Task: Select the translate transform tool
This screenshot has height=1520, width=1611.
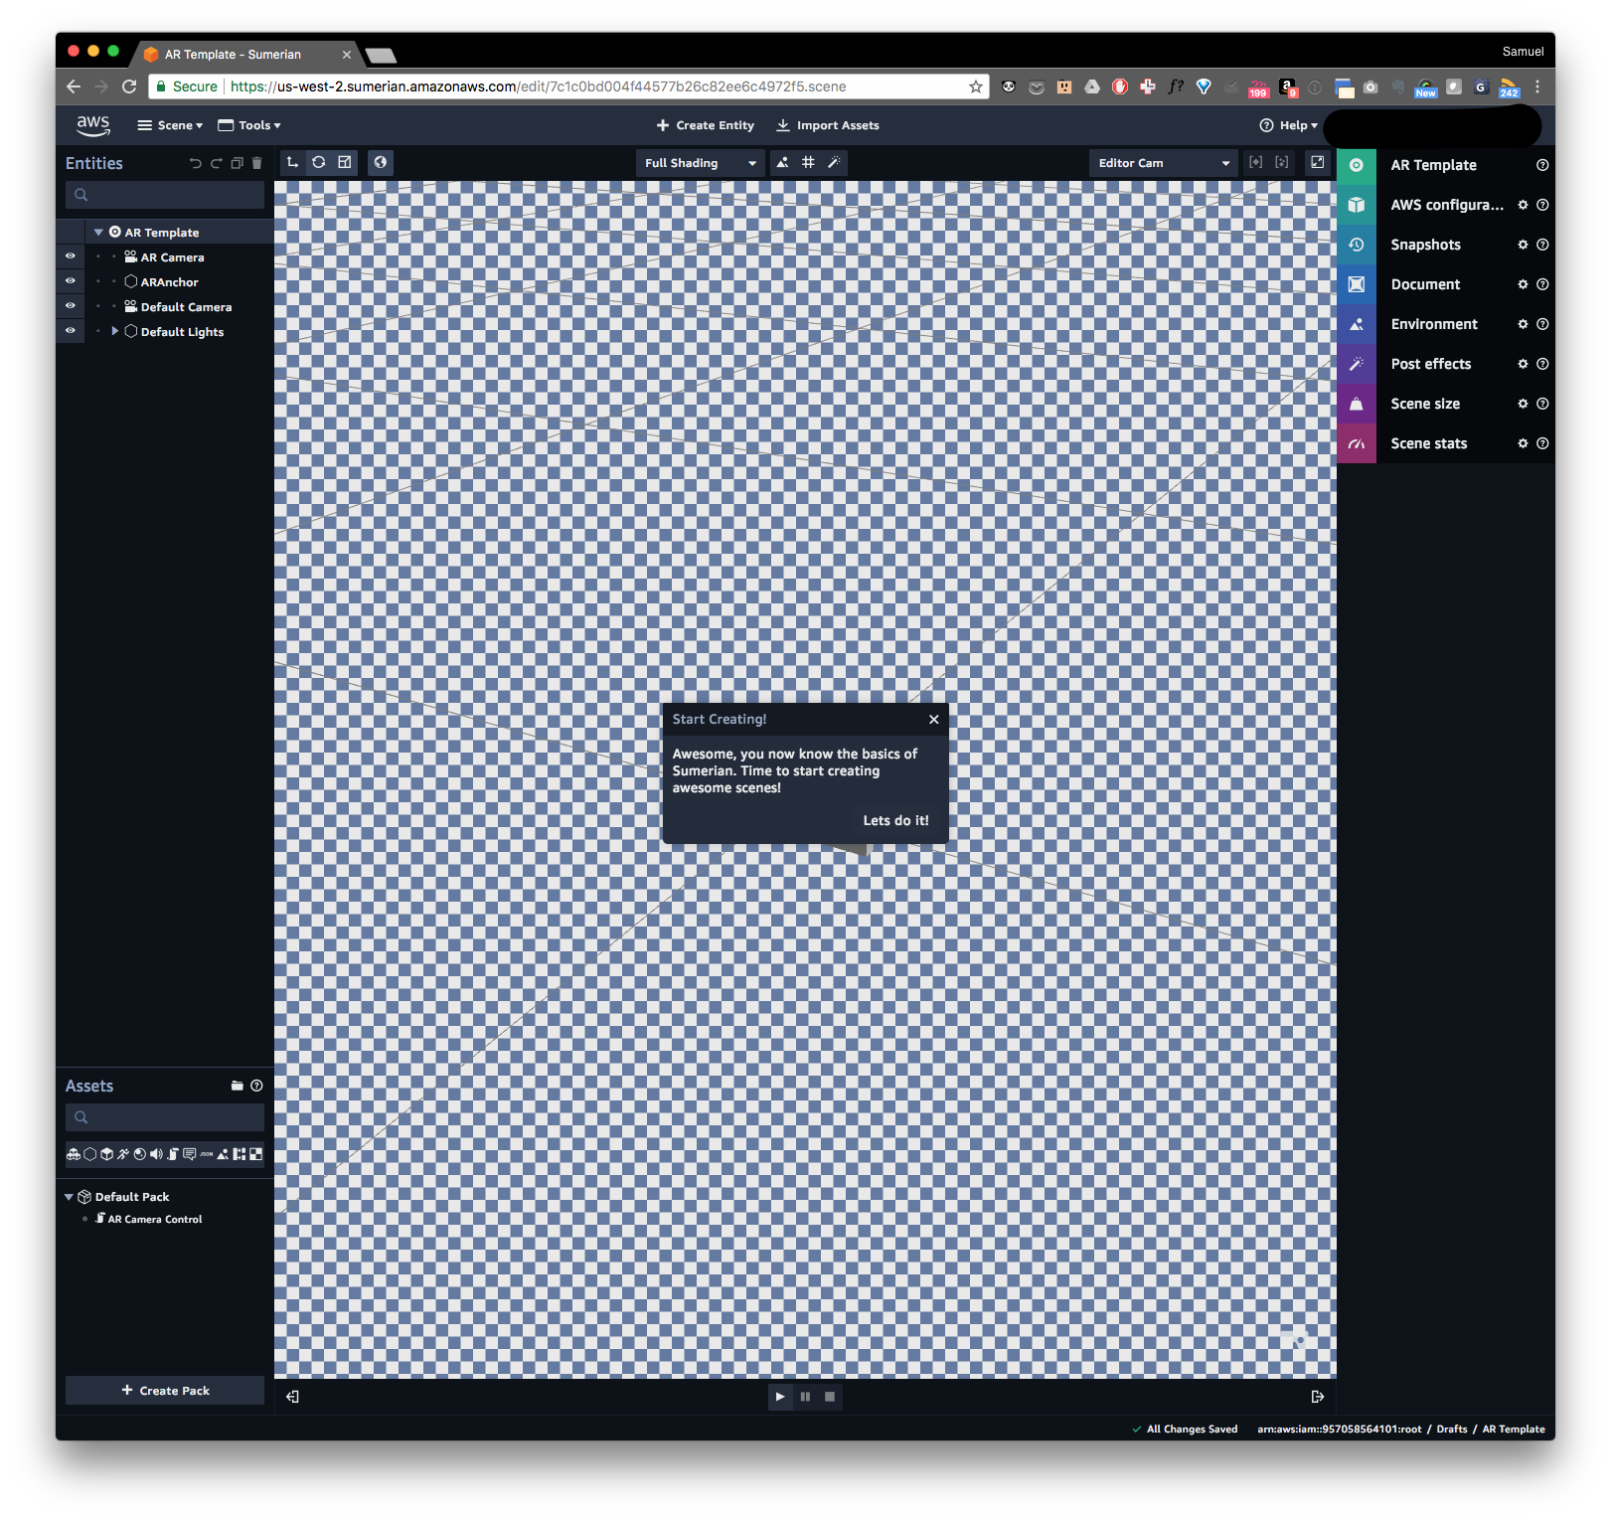Action: pos(292,162)
